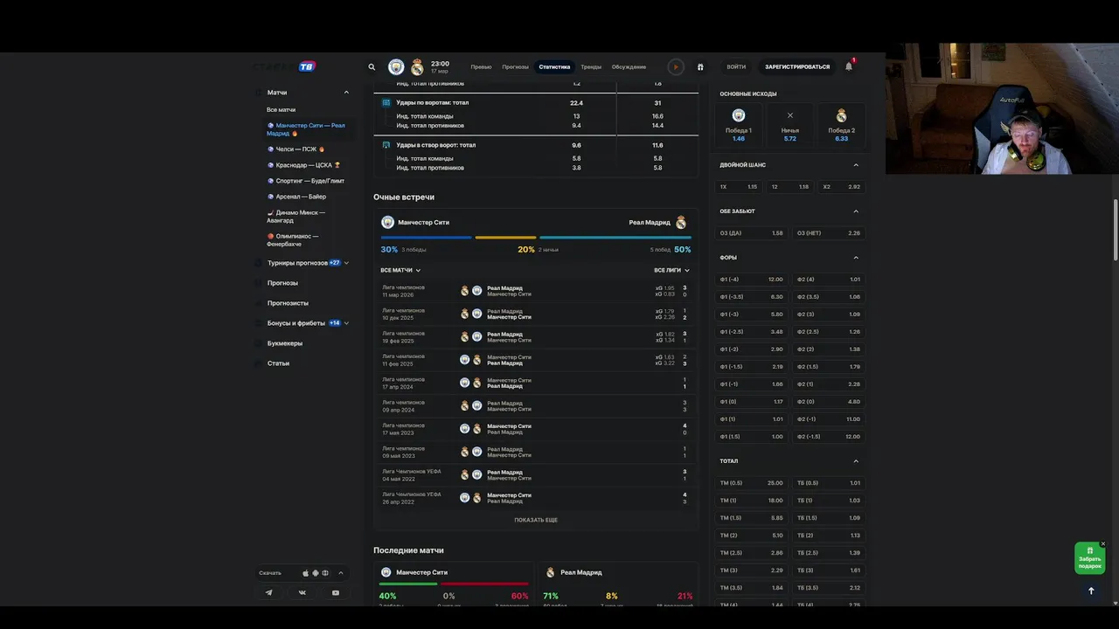Open the Статьи sidebar item
The height and width of the screenshot is (629, 1119).
tap(278, 363)
